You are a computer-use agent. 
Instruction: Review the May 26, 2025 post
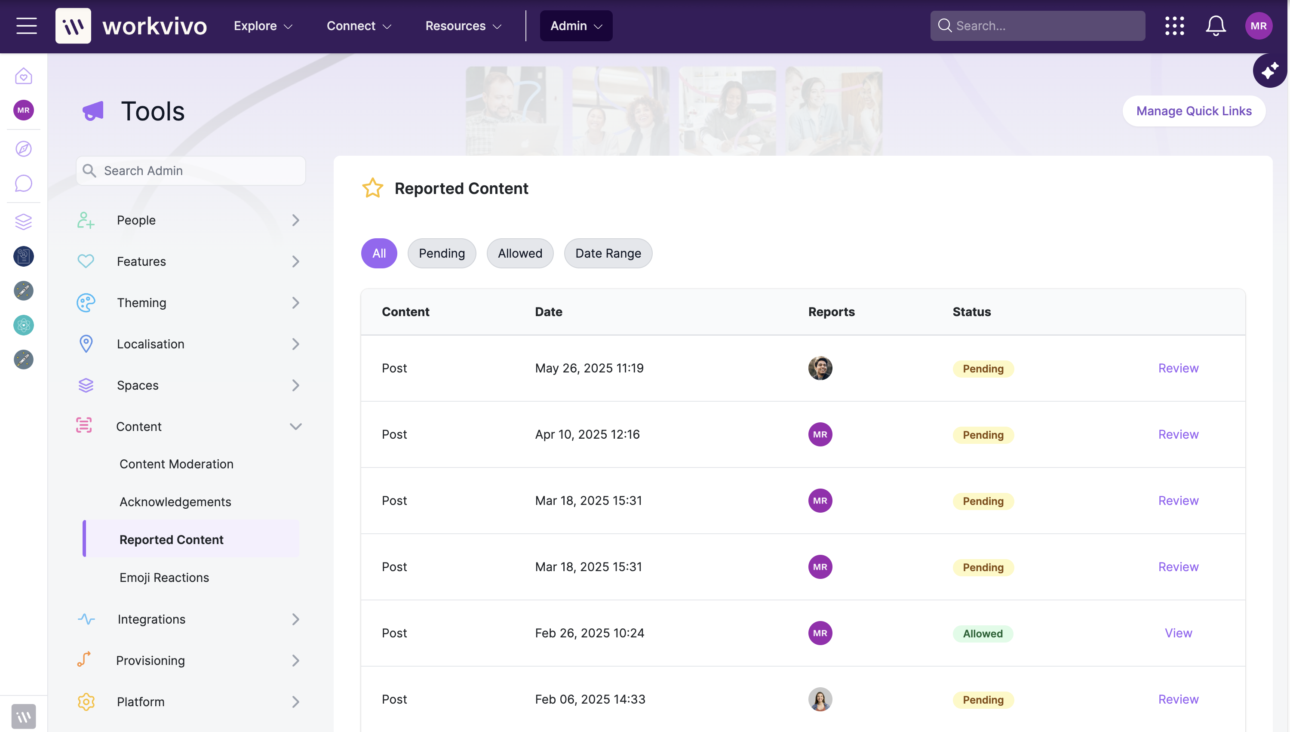[x=1178, y=368]
